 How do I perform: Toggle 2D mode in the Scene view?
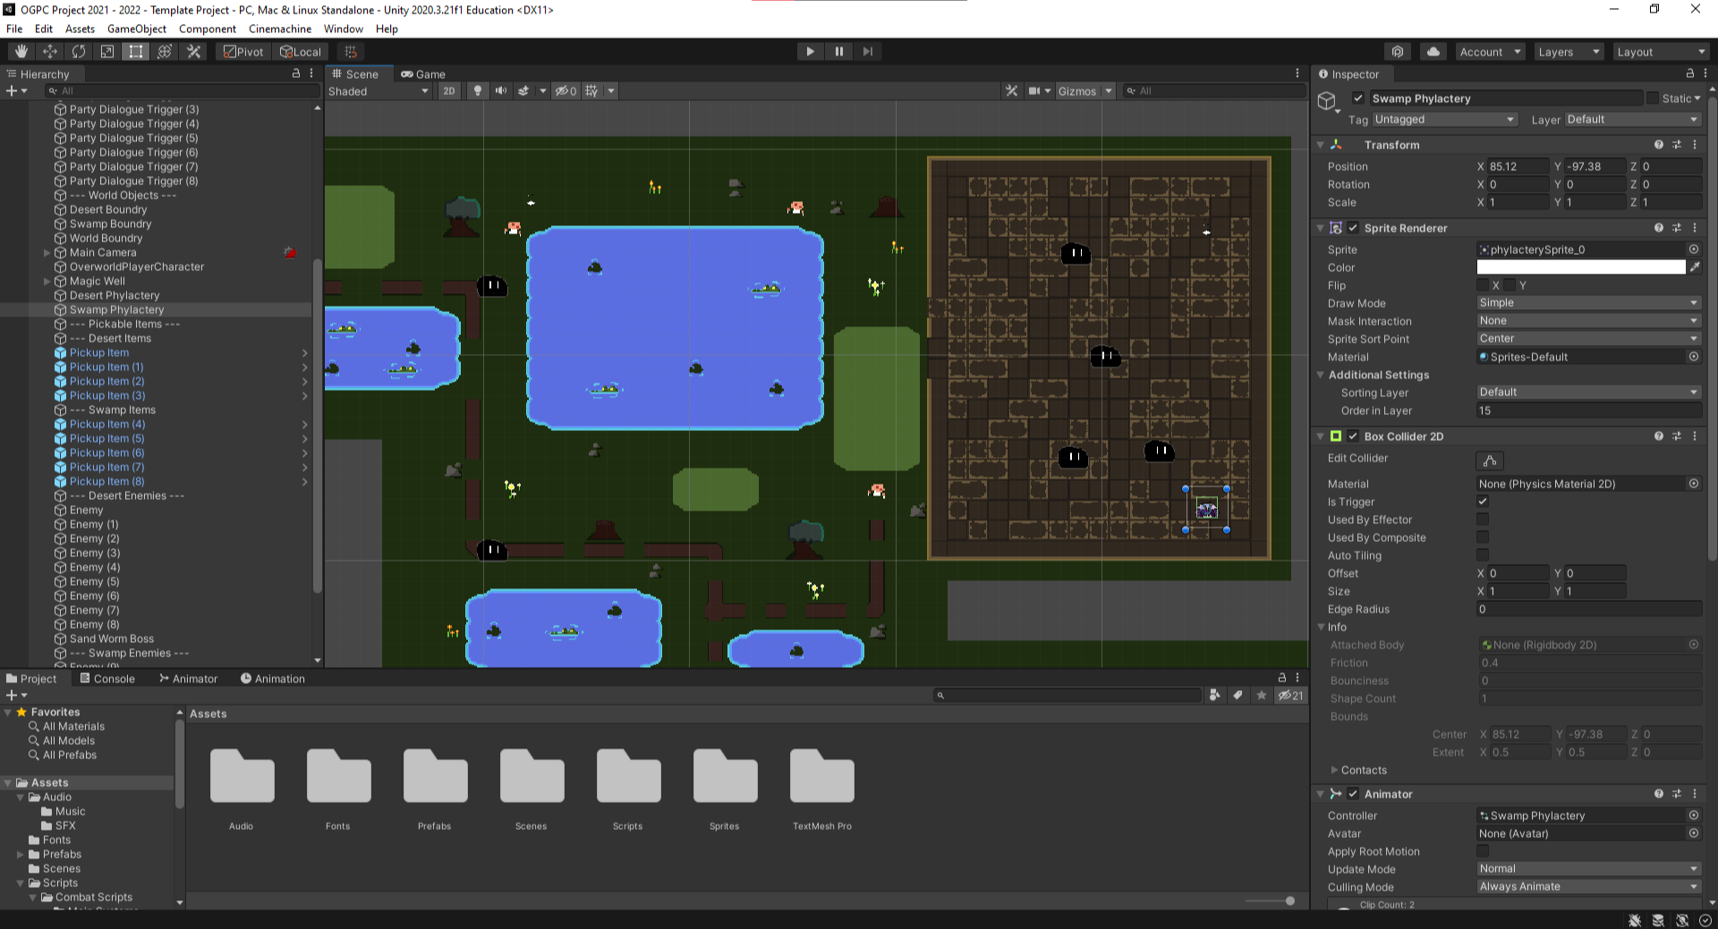coord(448,90)
